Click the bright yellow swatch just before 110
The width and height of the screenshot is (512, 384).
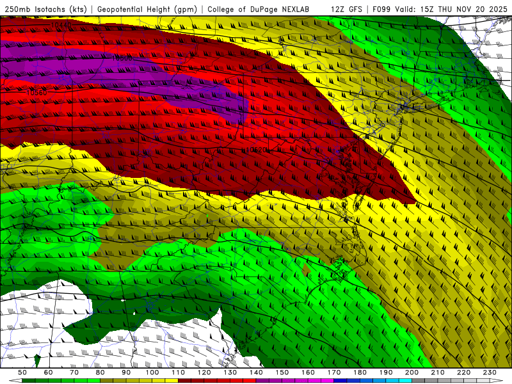(x=172, y=381)
